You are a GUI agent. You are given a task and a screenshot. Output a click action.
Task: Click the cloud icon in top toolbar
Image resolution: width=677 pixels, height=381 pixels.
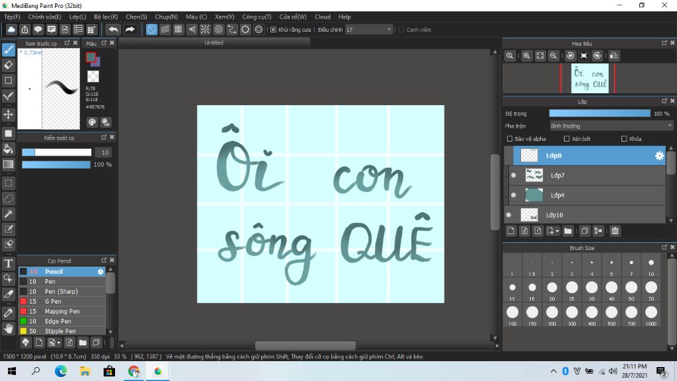coord(11,29)
